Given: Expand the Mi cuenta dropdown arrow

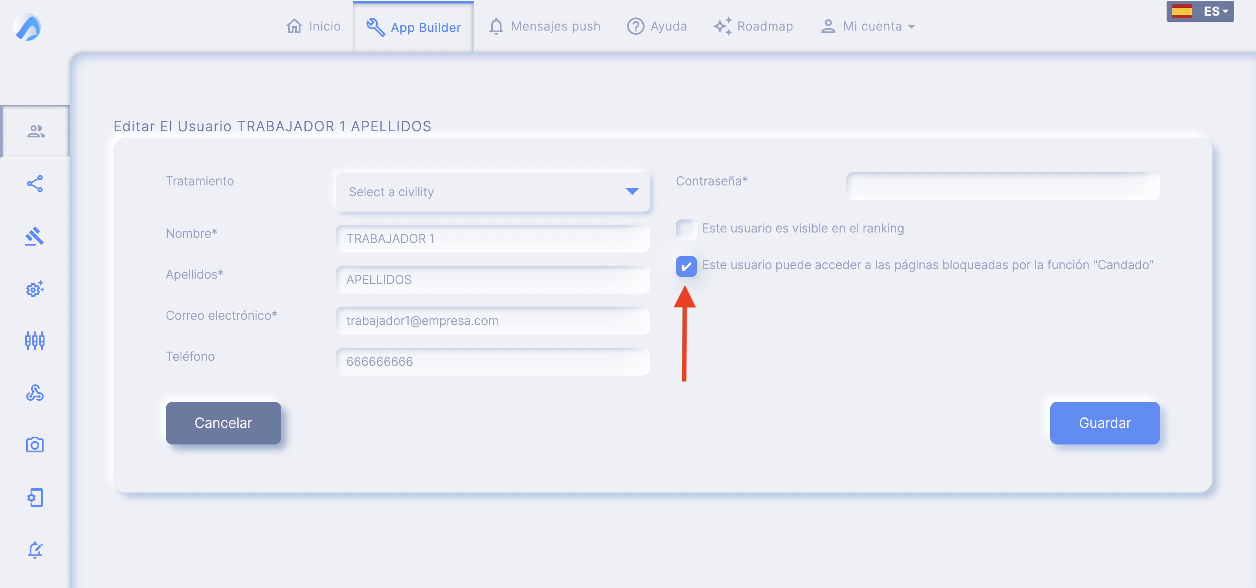Looking at the screenshot, I should (x=911, y=27).
